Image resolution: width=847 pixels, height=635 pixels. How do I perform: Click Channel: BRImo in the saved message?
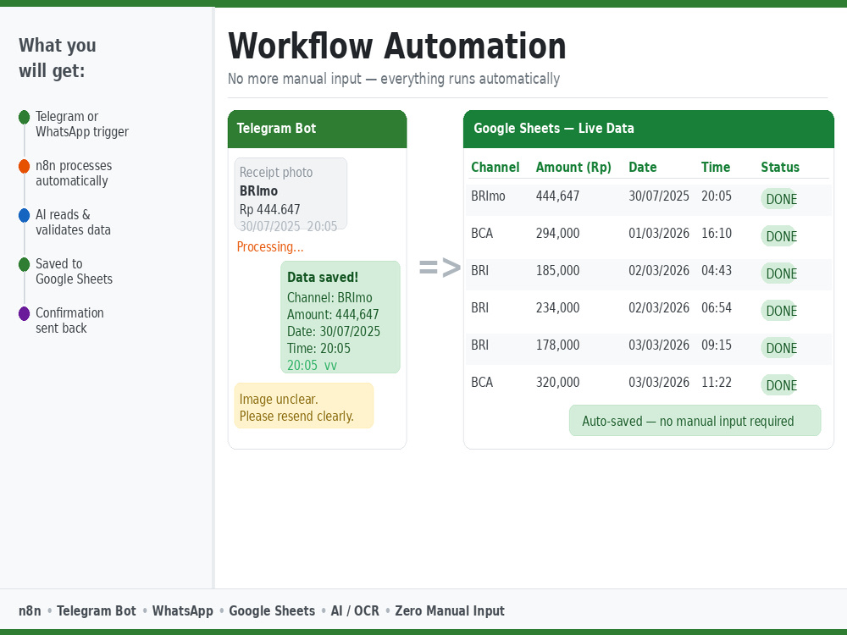329,297
